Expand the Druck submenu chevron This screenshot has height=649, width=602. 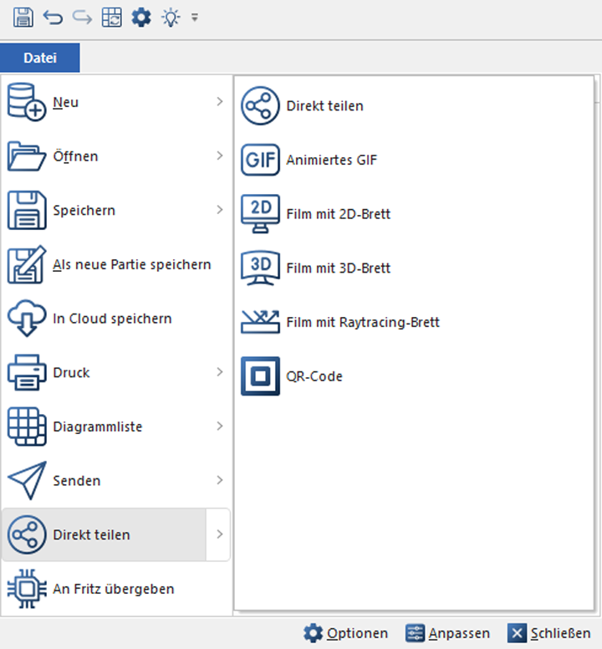[x=220, y=372]
